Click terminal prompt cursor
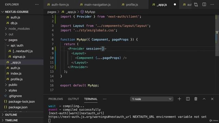 point(49,121)
